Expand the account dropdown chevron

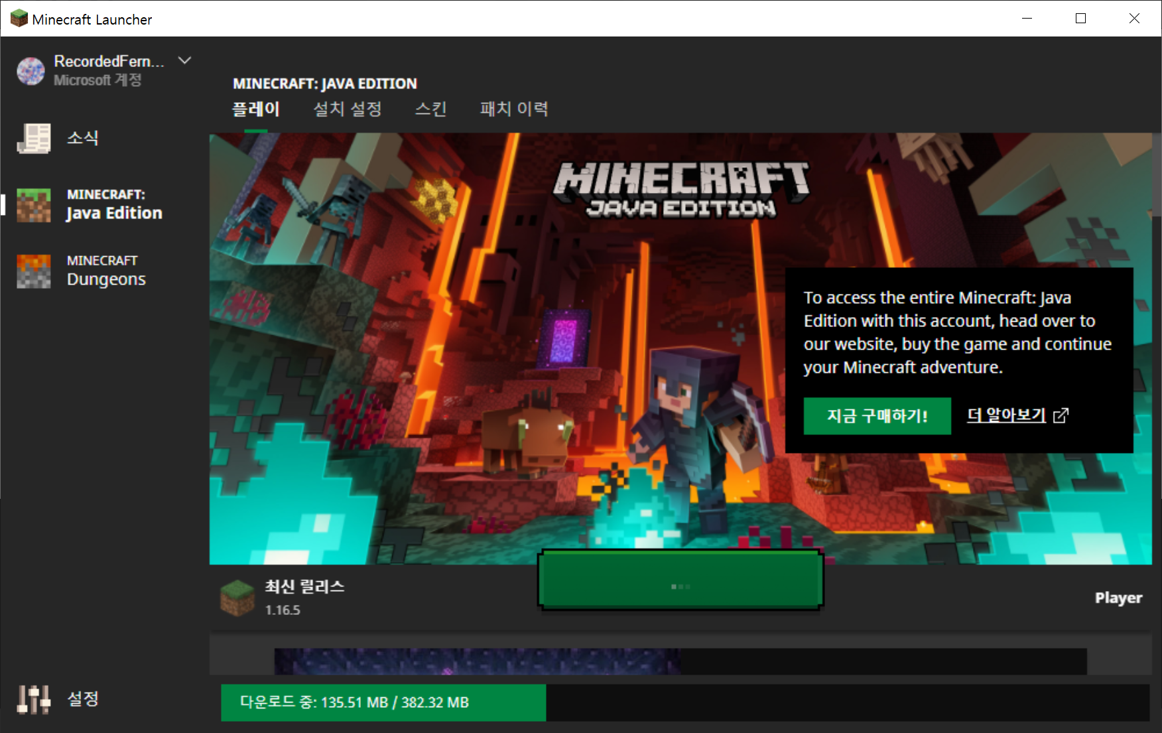[x=185, y=60]
